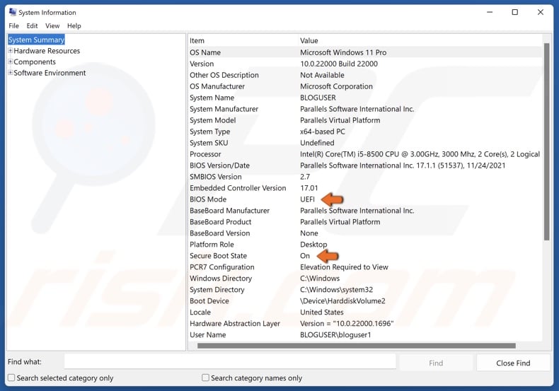Click the Value column header
The height and width of the screenshot is (391, 559).
coord(420,40)
